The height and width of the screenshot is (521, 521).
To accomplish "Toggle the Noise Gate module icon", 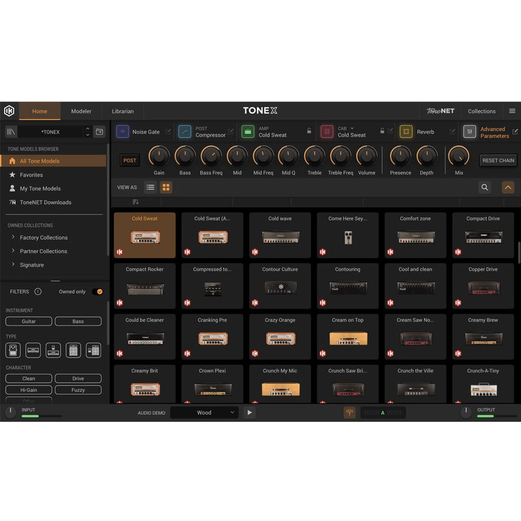I will click(123, 131).
